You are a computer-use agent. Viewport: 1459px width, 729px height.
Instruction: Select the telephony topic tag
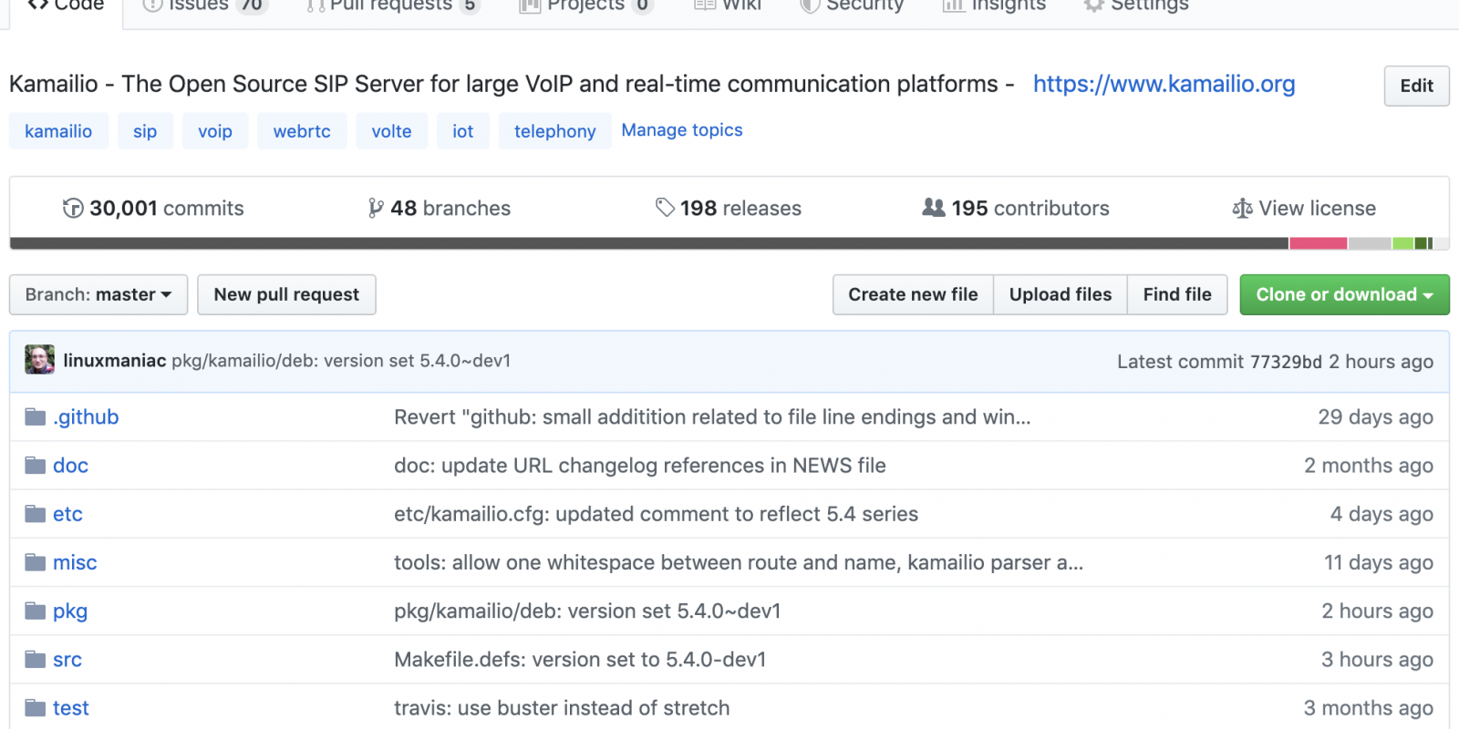pos(554,131)
